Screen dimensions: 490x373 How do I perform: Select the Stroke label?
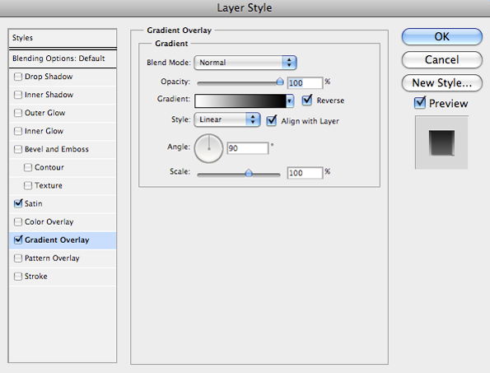(x=36, y=276)
